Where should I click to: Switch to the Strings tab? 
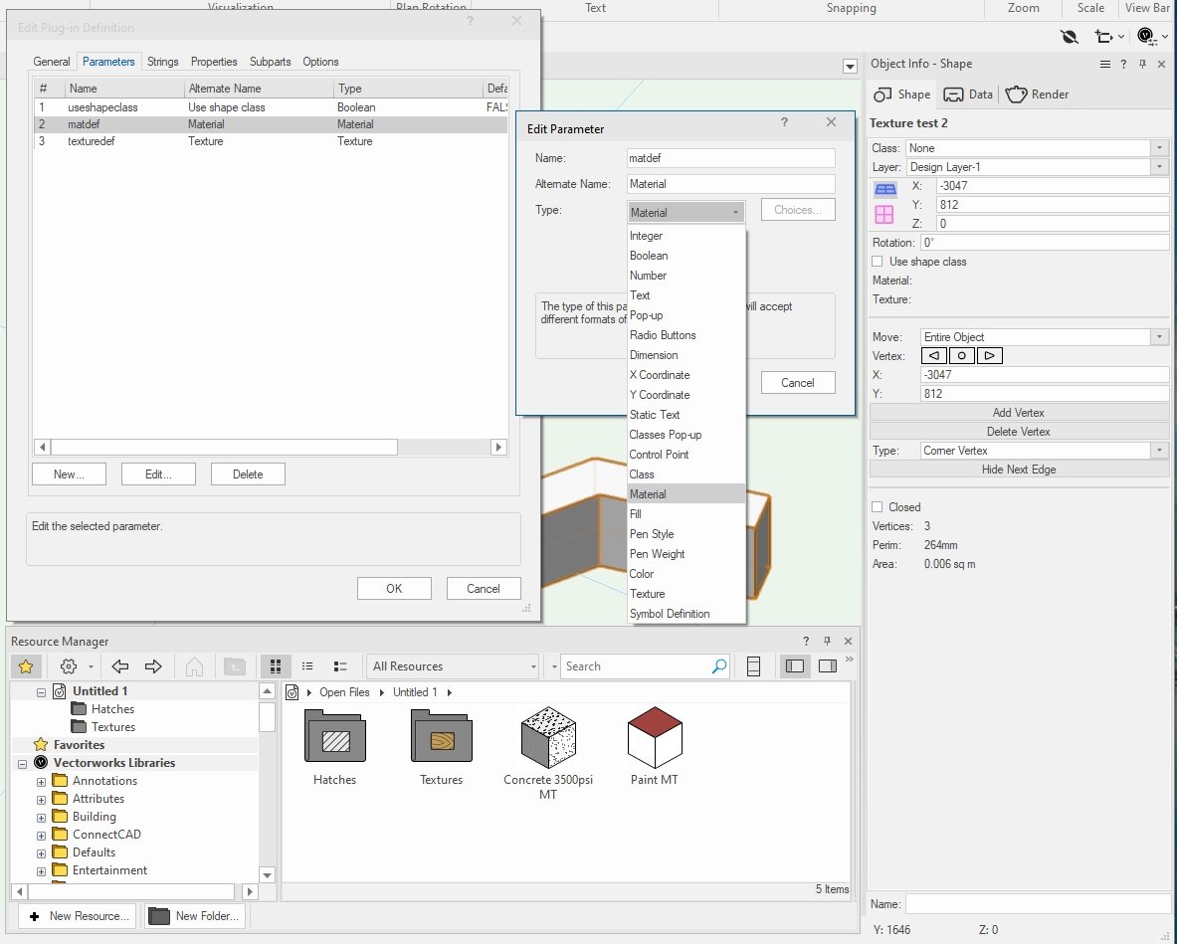163,62
